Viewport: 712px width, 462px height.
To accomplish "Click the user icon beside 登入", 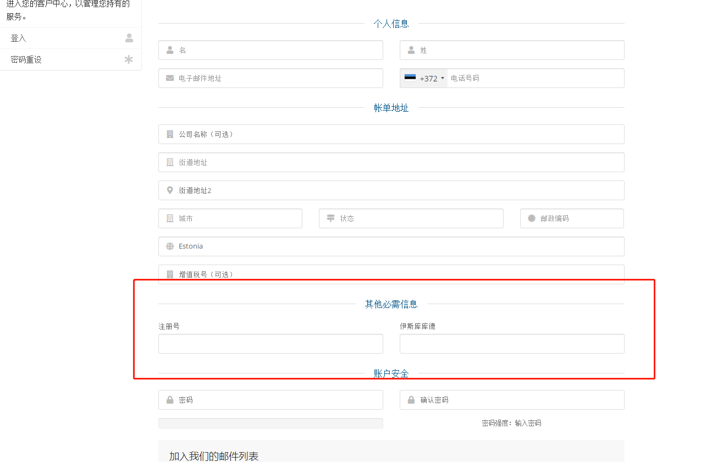I will pos(129,38).
